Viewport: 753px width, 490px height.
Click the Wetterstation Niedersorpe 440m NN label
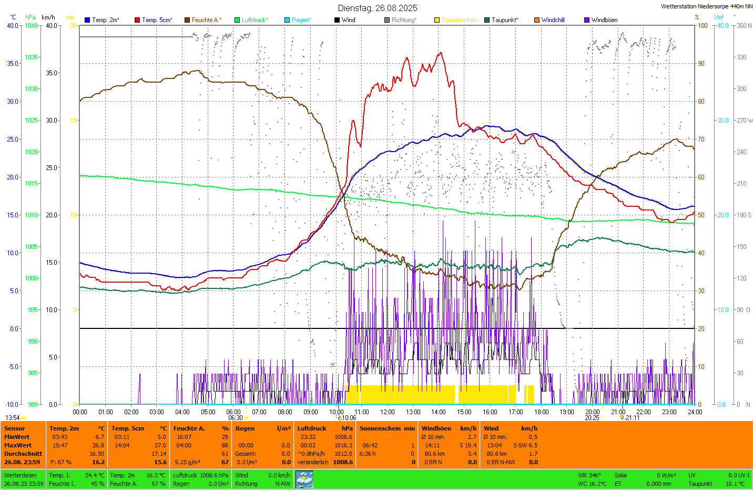(x=706, y=7)
